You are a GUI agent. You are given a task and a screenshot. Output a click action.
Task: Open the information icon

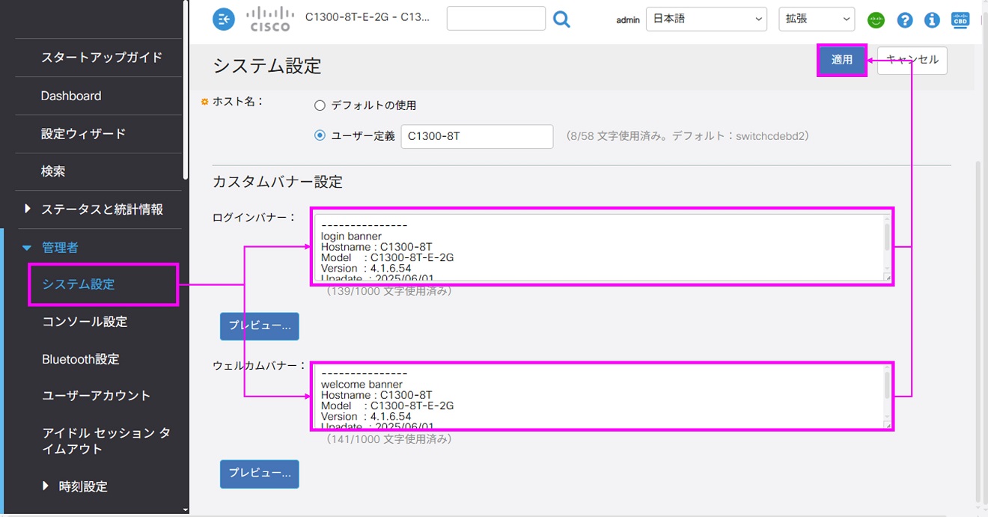click(x=932, y=20)
